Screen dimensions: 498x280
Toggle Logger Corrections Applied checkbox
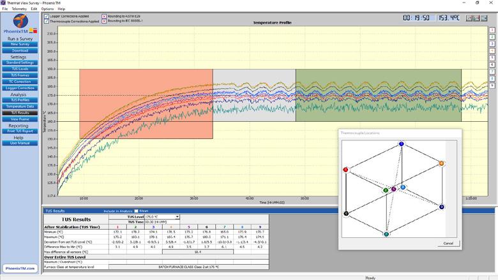pyautogui.click(x=46, y=15)
